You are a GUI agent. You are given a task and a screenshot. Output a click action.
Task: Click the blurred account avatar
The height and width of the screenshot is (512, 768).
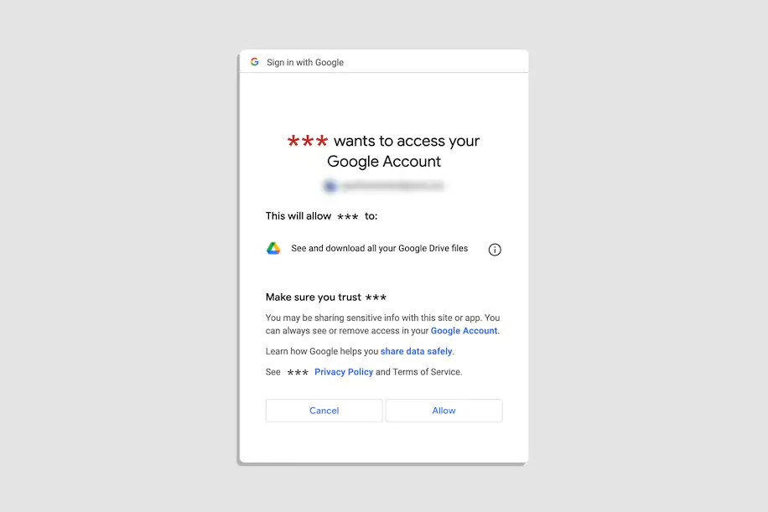pyautogui.click(x=330, y=186)
